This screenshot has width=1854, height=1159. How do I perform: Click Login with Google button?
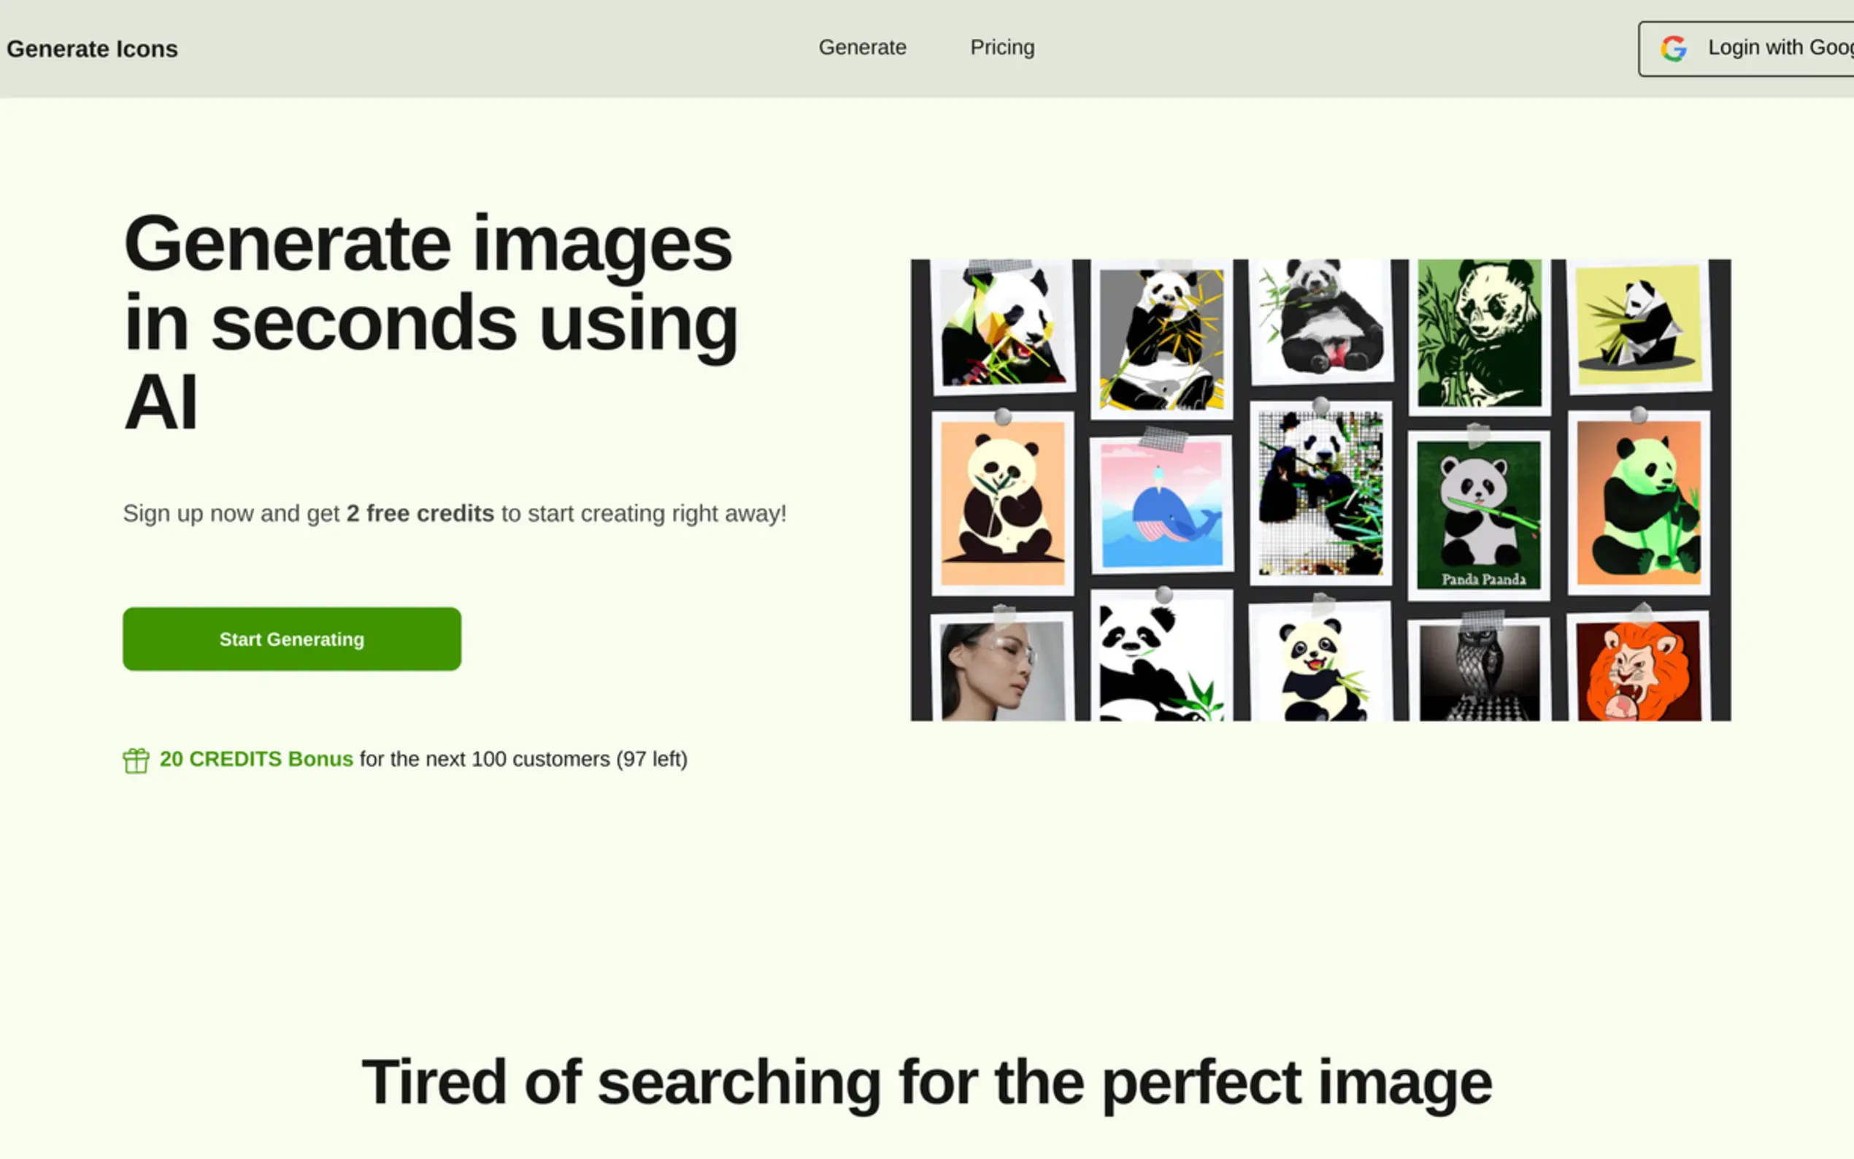point(1747,48)
